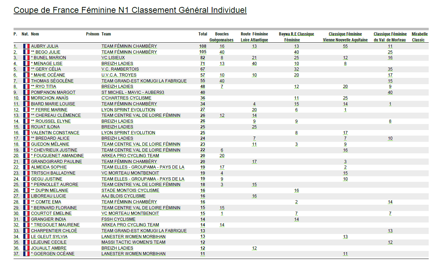Viewport: 436px width, 260px height.
Task: Click position number 1. link
Action: coord(15,46)
